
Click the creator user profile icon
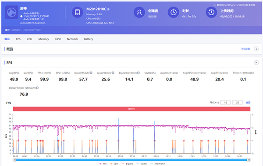[139, 12]
